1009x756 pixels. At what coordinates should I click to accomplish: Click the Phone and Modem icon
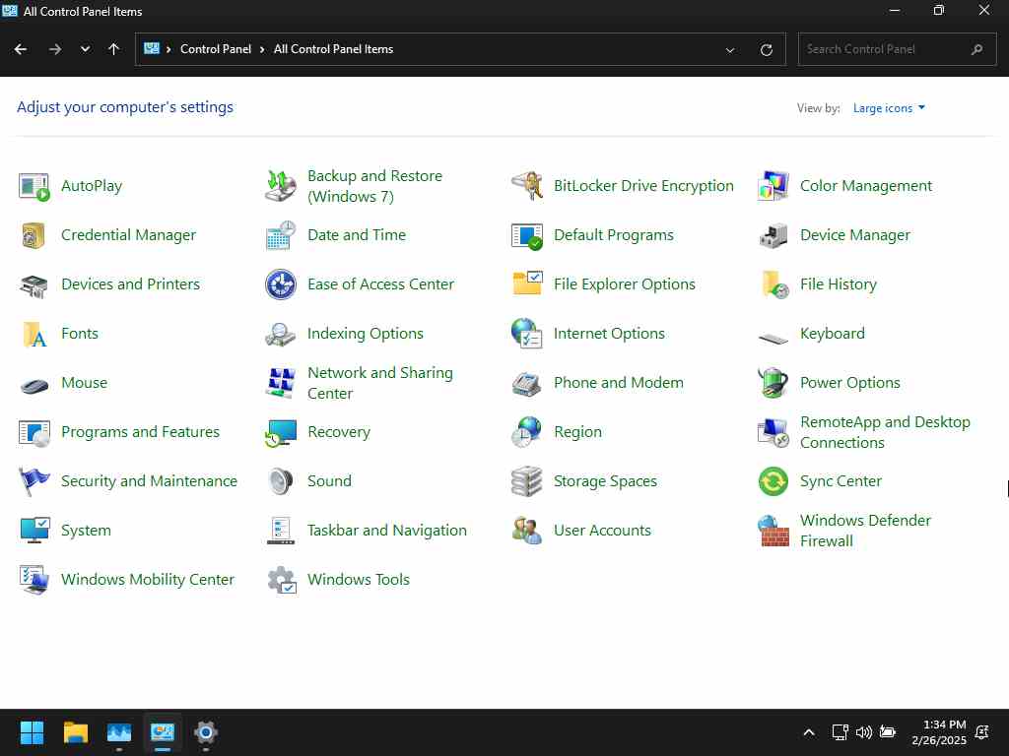527,384
